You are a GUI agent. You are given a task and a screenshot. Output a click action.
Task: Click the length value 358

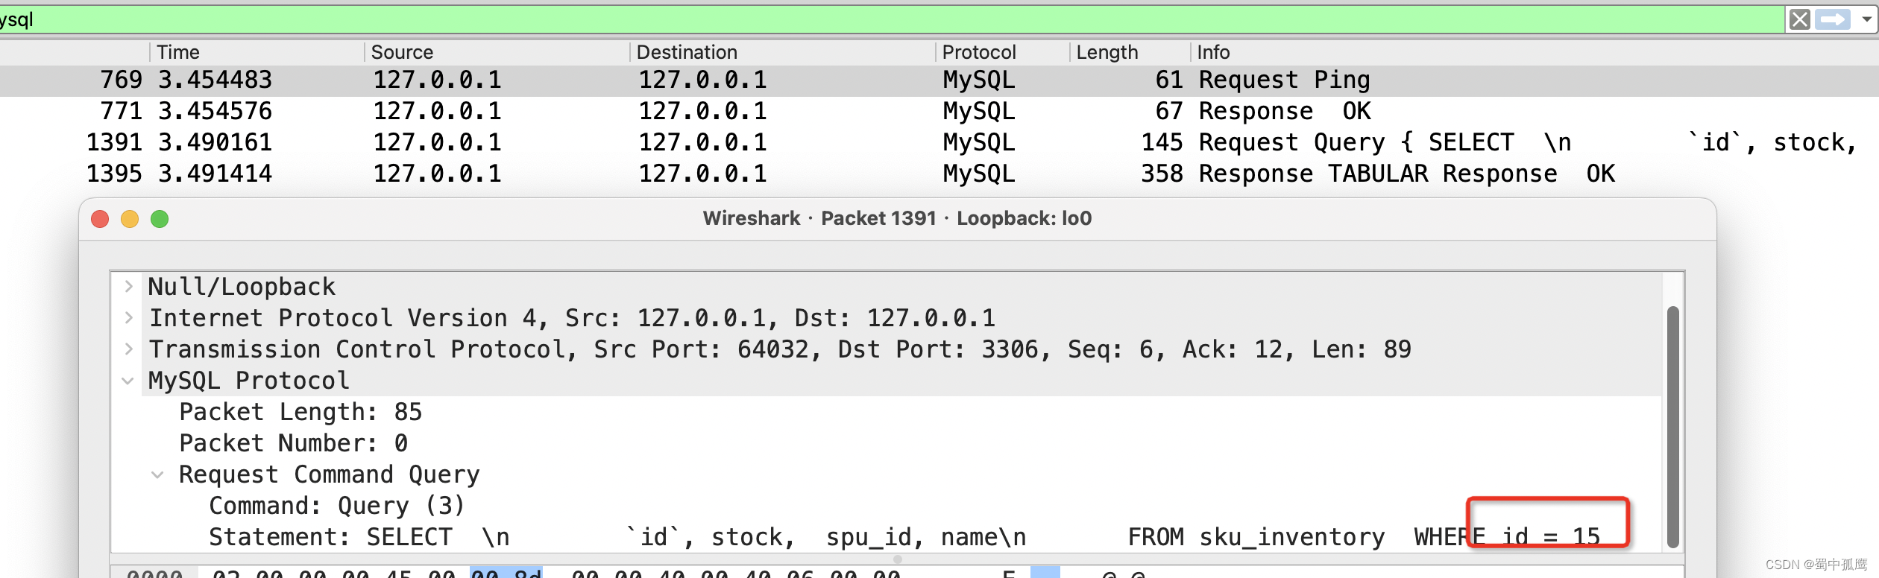(1162, 174)
